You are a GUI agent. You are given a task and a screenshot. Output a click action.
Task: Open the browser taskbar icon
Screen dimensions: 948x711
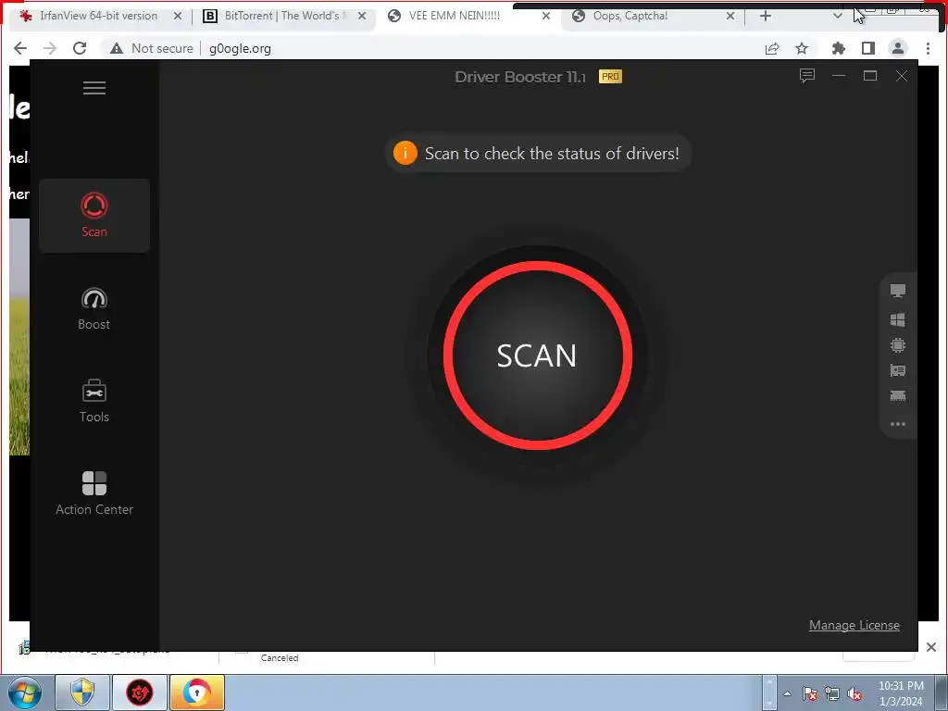click(197, 692)
